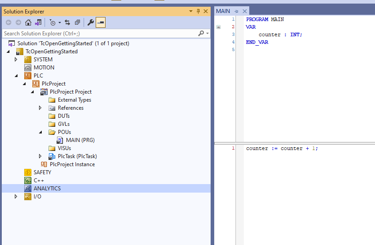Select the MOTION tree item
This screenshot has width=375, height=245.
pyautogui.click(x=44, y=68)
